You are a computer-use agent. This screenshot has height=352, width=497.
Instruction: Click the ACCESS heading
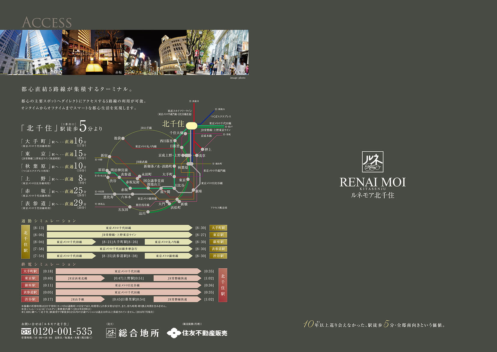point(47,23)
